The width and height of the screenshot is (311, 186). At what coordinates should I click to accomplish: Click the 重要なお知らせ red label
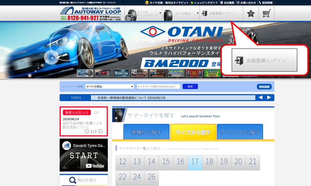pyautogui.click(x=77, y=112)
